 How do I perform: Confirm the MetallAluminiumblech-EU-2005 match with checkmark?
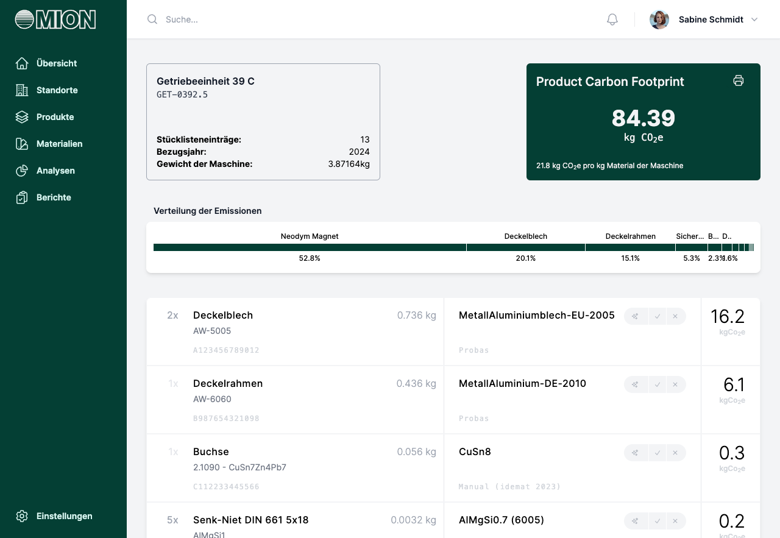click(657, 316)
